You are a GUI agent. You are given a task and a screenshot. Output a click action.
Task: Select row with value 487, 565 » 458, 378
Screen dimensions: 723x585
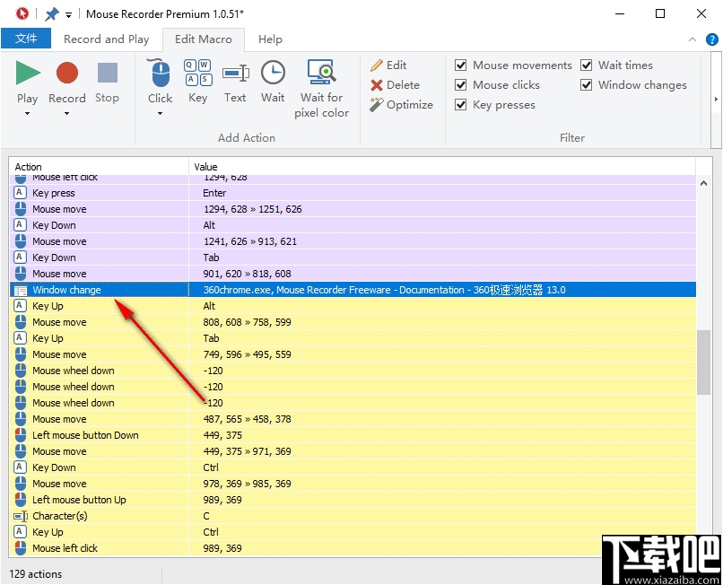[x=353, y=419]
